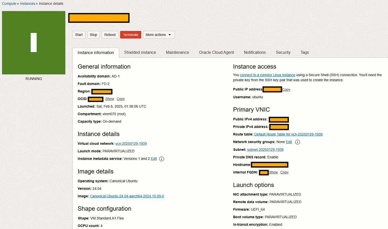Click the Primary VNIC heading
The height and width of the screenshot is (229, 388).
tap(251, 110)
